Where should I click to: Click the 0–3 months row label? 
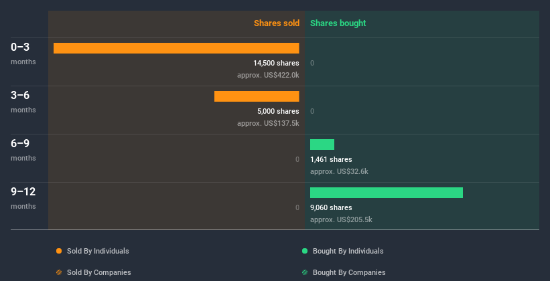[x=23, y=54]
